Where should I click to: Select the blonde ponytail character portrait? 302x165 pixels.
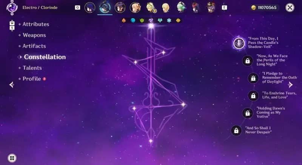tap(135, 8)
